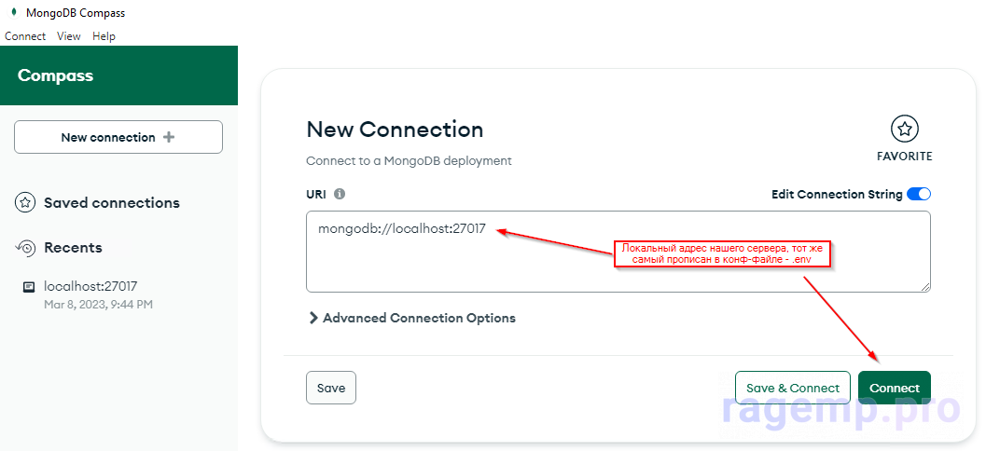The image size is (986, 451).
Task: Click the MongoDB leaf icon in title bar
Action: pyautogui.click(x=14, y=13)
